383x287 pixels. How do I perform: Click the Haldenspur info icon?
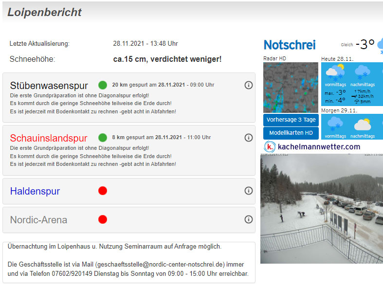point(248,191)
